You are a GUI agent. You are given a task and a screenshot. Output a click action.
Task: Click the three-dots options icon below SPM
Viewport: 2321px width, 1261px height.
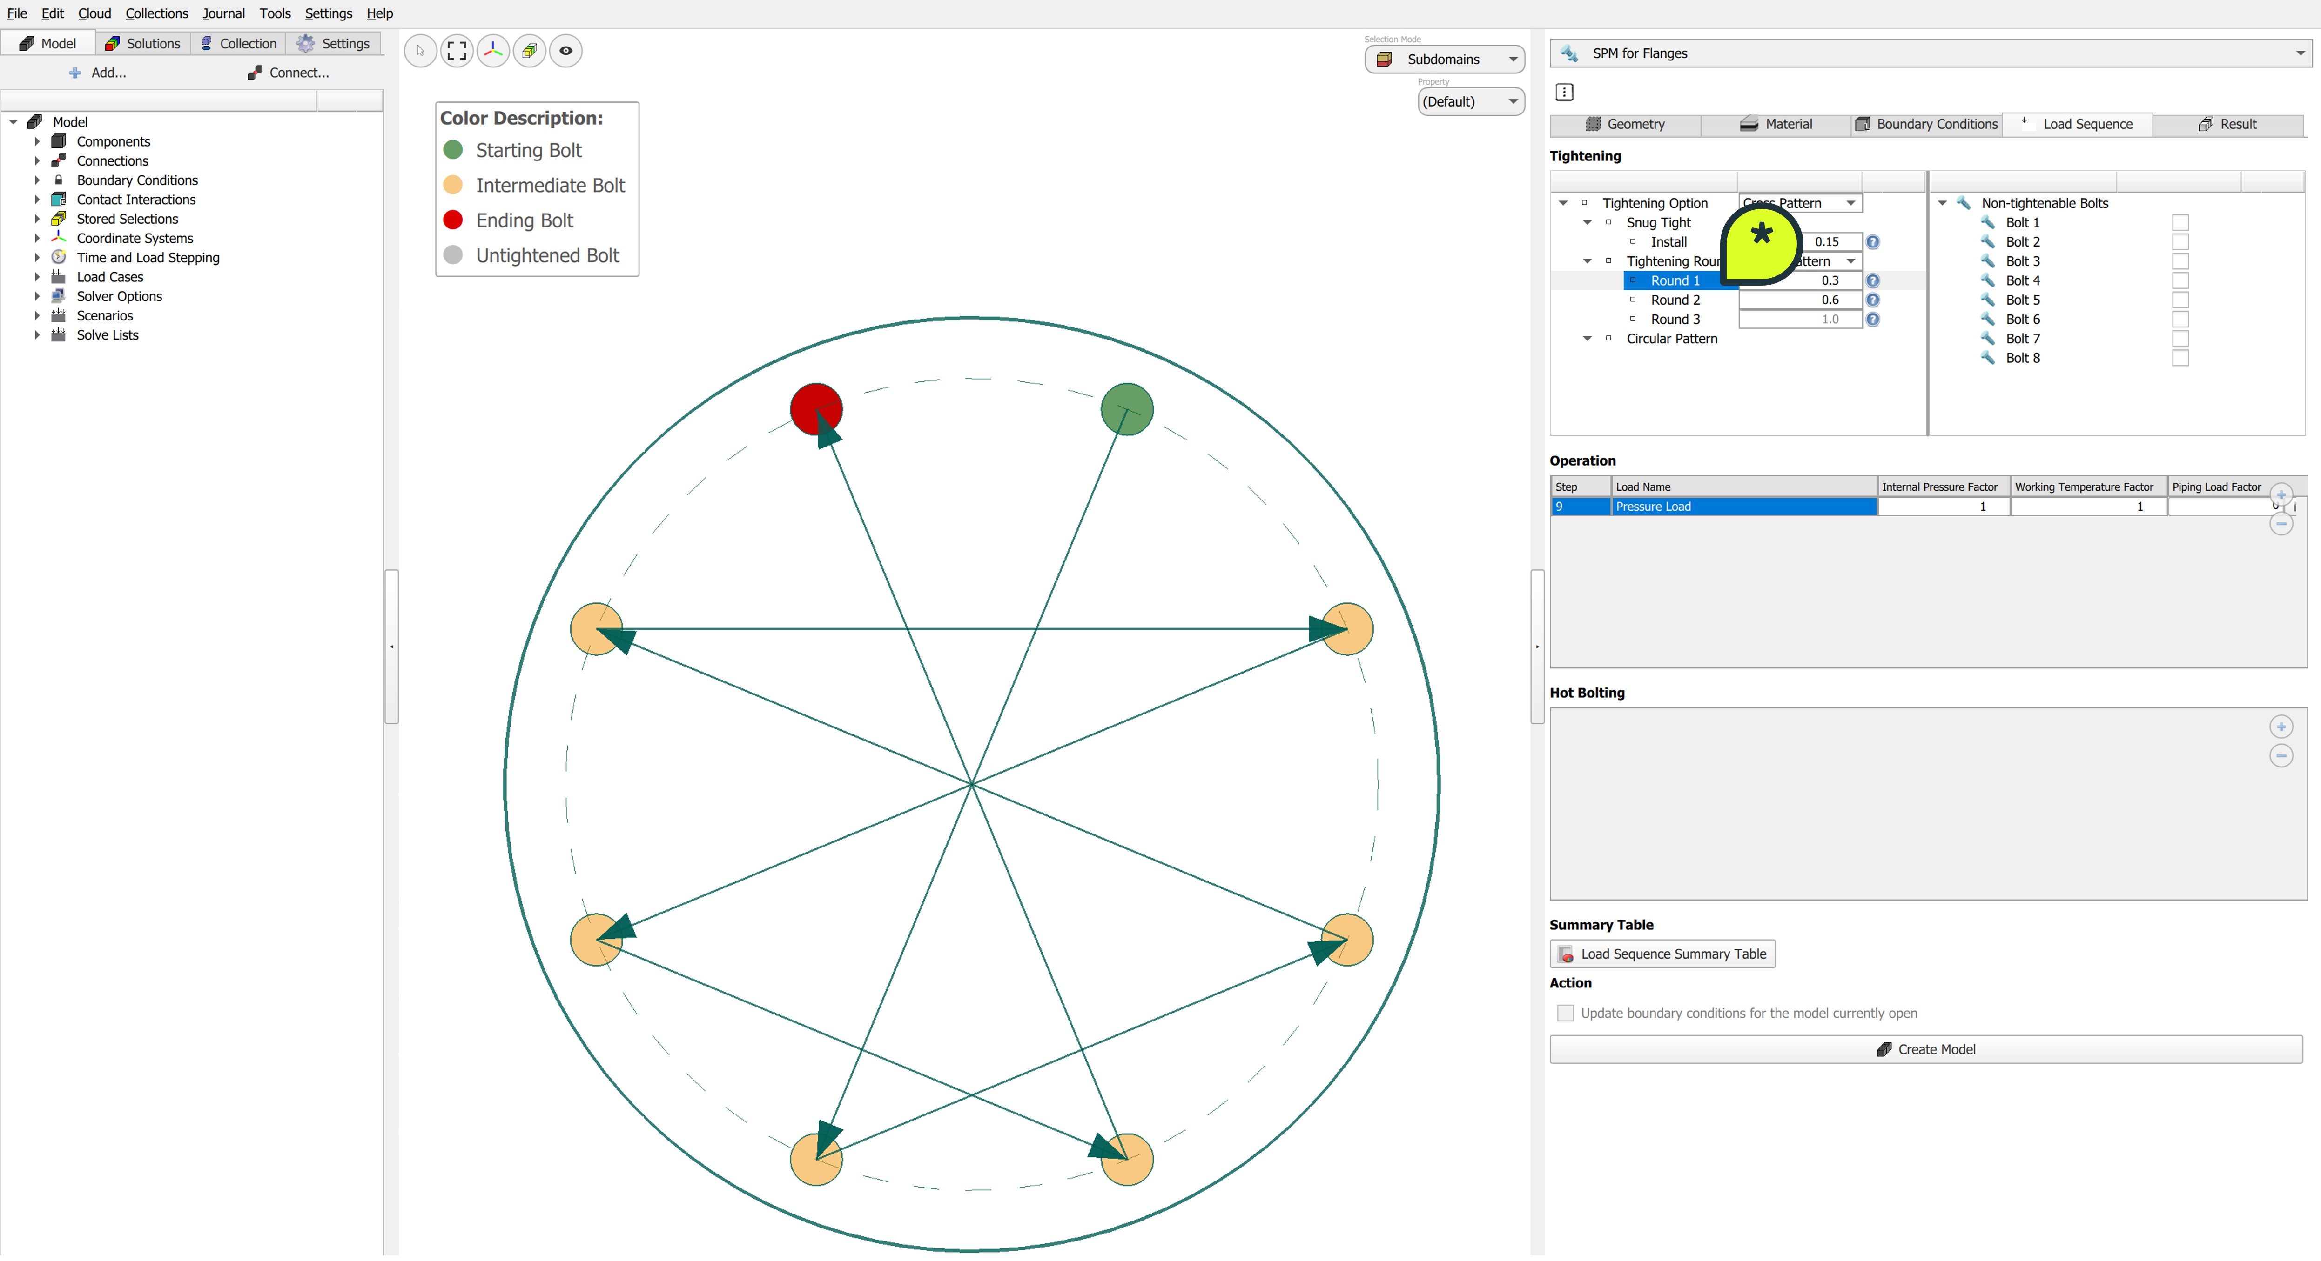pos(1564,92)
